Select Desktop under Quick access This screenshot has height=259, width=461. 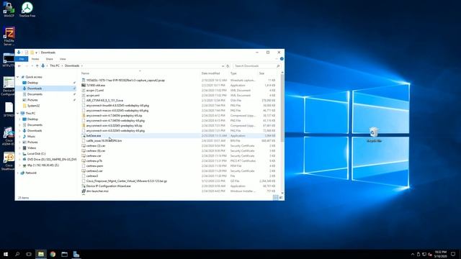pos(32,83)
